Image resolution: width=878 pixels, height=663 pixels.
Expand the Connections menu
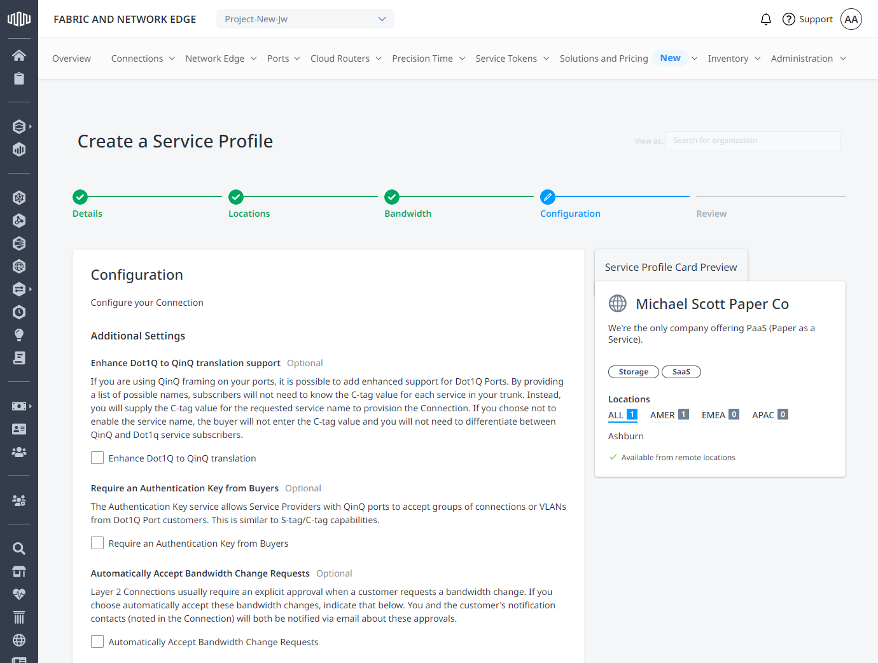(143, 58)
